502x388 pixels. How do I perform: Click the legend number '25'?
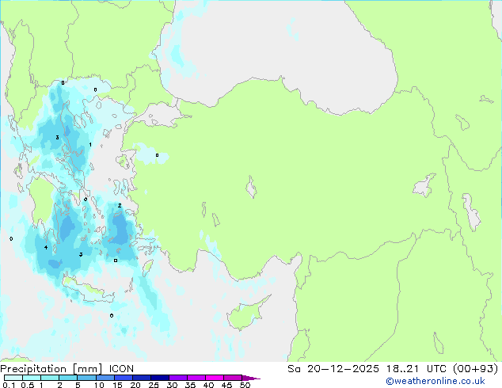pyautogui.click(x=154, y=385)
